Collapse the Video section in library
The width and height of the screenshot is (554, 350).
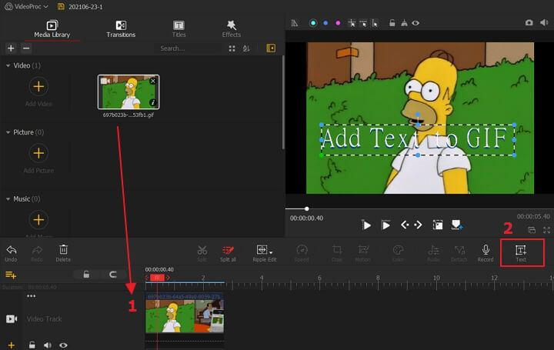pos(8,65)
